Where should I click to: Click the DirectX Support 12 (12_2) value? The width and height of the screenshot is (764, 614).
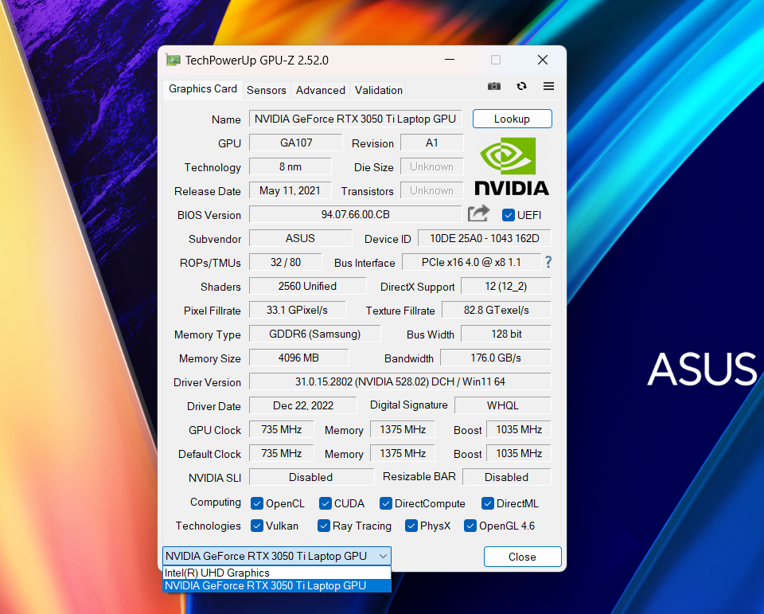pyautogui.click(x=506, y=286)
